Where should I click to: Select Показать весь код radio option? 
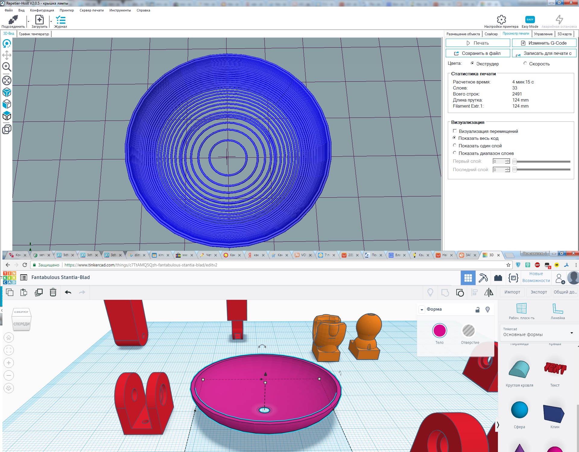[454, 138]
